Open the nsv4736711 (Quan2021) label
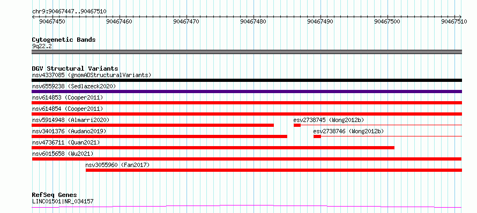477x213 pixels. [66, 142]
